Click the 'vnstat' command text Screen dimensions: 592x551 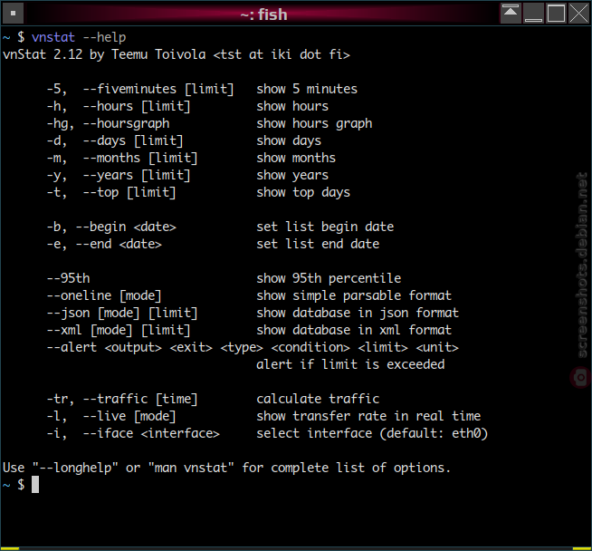[53, 37]
